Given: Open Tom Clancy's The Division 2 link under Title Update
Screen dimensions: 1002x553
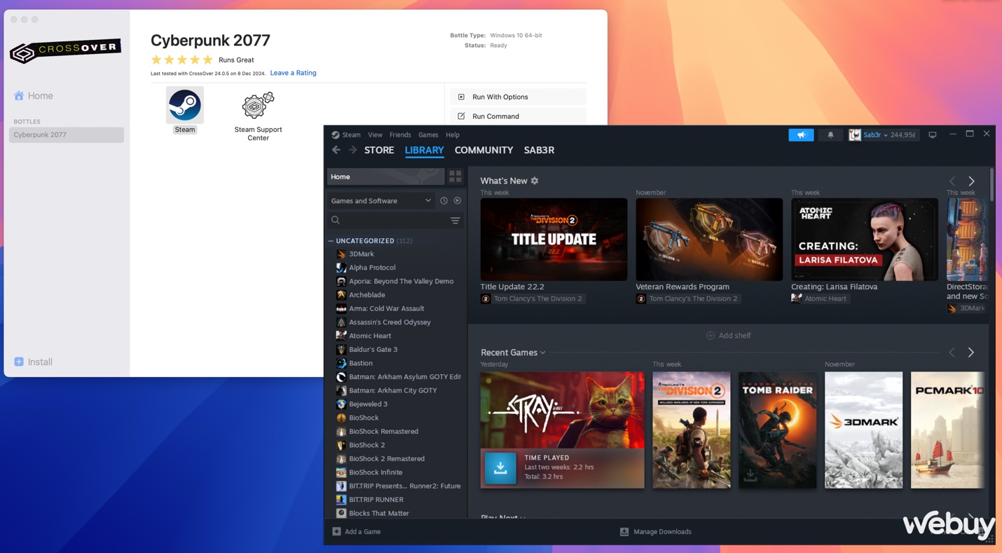Looking at the screenshot, I should [x=532, y=299].
